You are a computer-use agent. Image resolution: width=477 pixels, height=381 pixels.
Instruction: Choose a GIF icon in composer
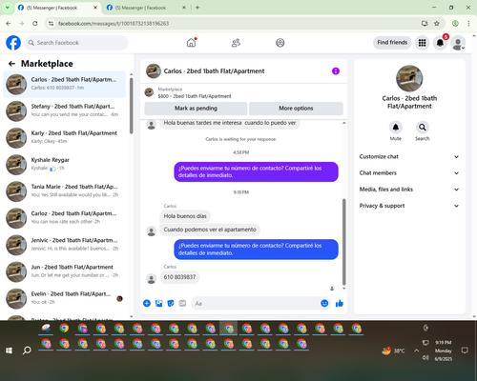[x=182, y=303]
